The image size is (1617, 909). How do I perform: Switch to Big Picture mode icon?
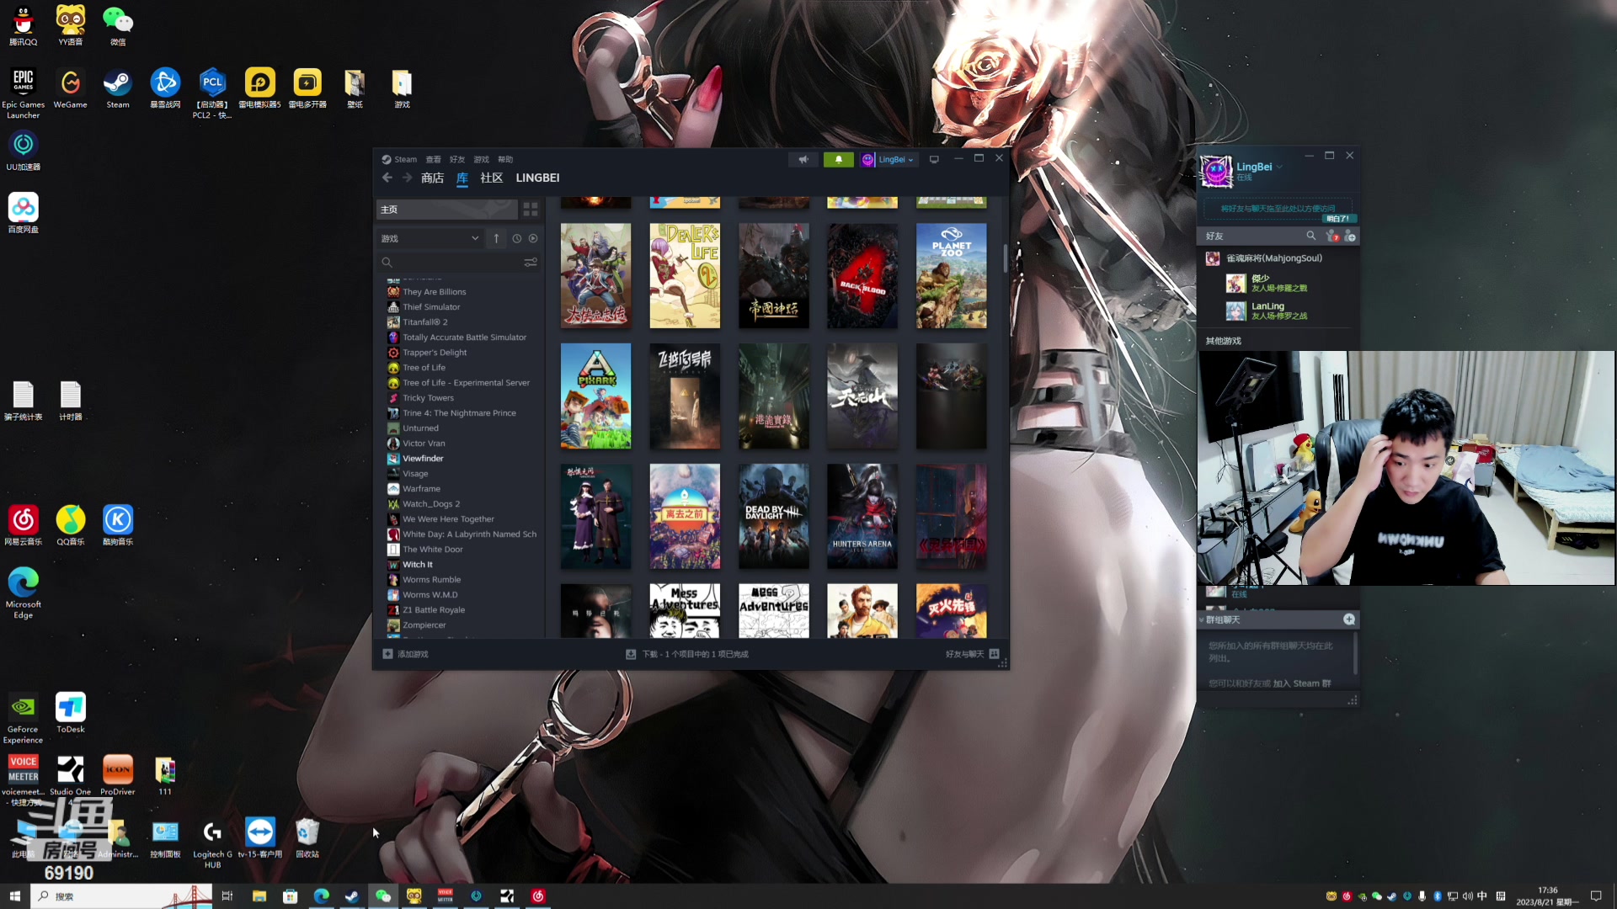tap(934, 159)
